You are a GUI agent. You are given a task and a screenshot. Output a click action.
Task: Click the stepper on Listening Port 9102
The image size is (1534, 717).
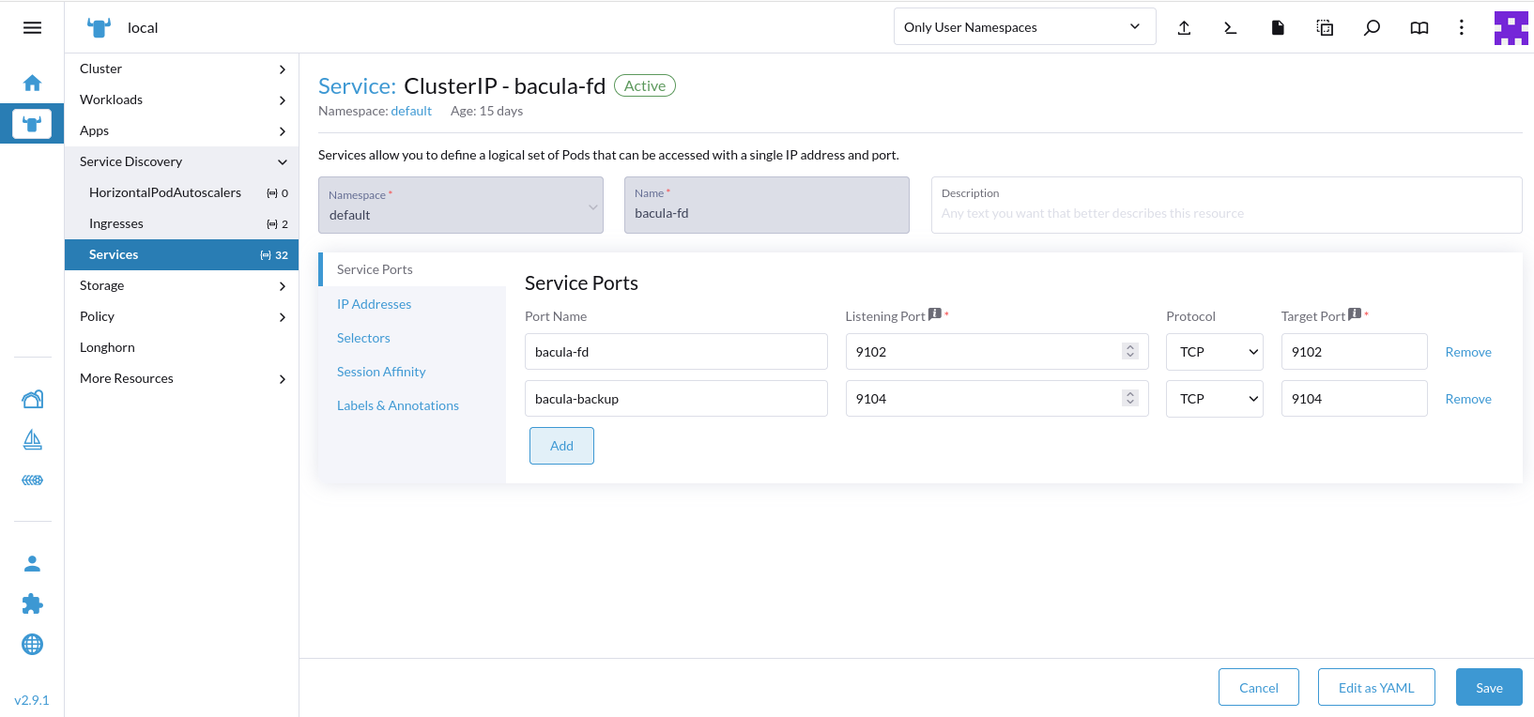tap(1130, 351)
